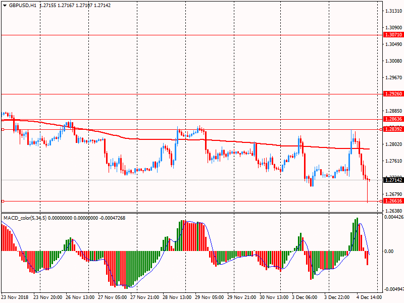Click the triangle icon before GBPUSD,H1
This screenshot has height=303, width=404.
(x=5, y=5)
